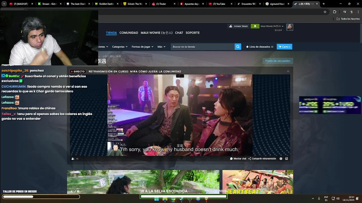Open the COMUNIDAD menu
The height and width of the screenshot is (203, 362).
click(129, 33)
